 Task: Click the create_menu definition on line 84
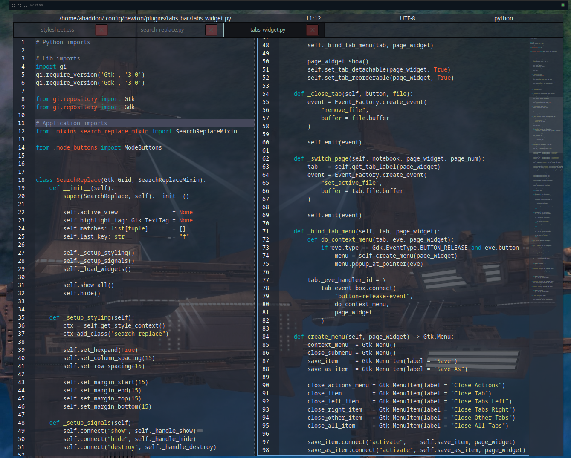(x=326, y=337)
